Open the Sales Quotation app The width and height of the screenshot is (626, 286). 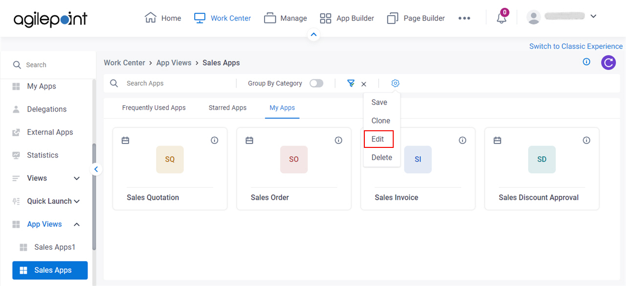click(153, 197)
